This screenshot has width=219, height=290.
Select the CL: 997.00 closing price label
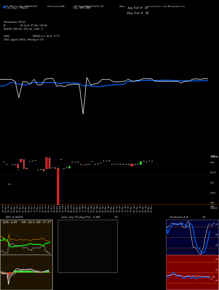point(81,8)
